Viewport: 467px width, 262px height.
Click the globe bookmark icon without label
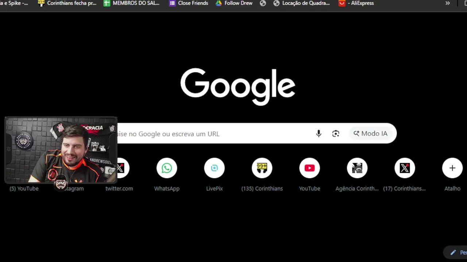click(263, 3)
